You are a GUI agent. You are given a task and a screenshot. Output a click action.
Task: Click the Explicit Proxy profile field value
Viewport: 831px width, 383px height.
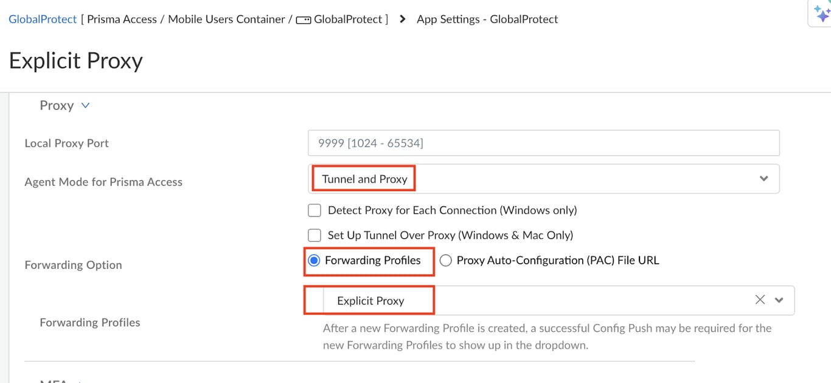[x=370, y=300]
